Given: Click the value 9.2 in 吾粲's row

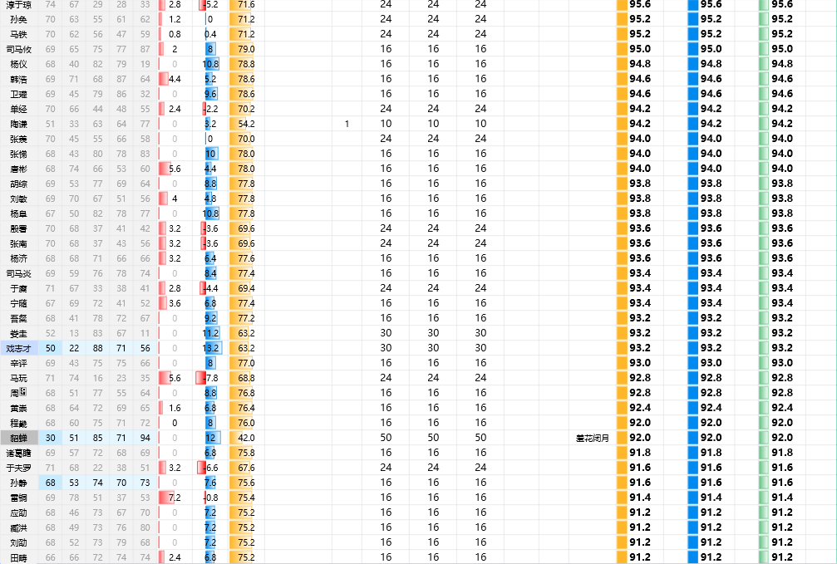Looking at the screenshot, I should coord(210,318).
